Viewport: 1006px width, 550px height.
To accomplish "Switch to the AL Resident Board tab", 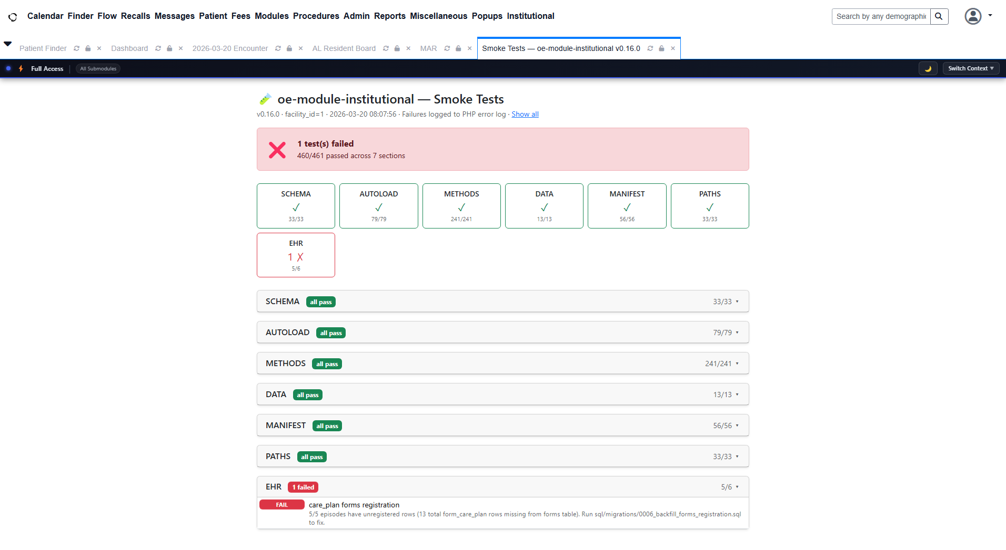I will pos(344,48).
